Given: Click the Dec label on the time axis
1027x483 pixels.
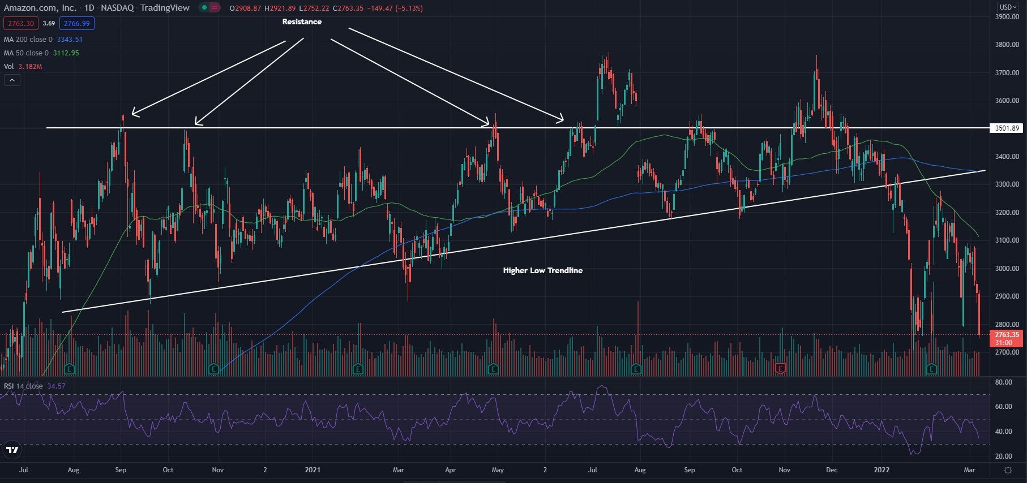Looking at the screenshot, I should [832, 470].
